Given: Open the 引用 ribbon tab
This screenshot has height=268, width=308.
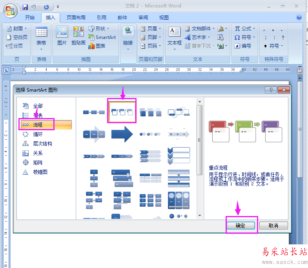Looking at the screenshot, I should 102,18.
